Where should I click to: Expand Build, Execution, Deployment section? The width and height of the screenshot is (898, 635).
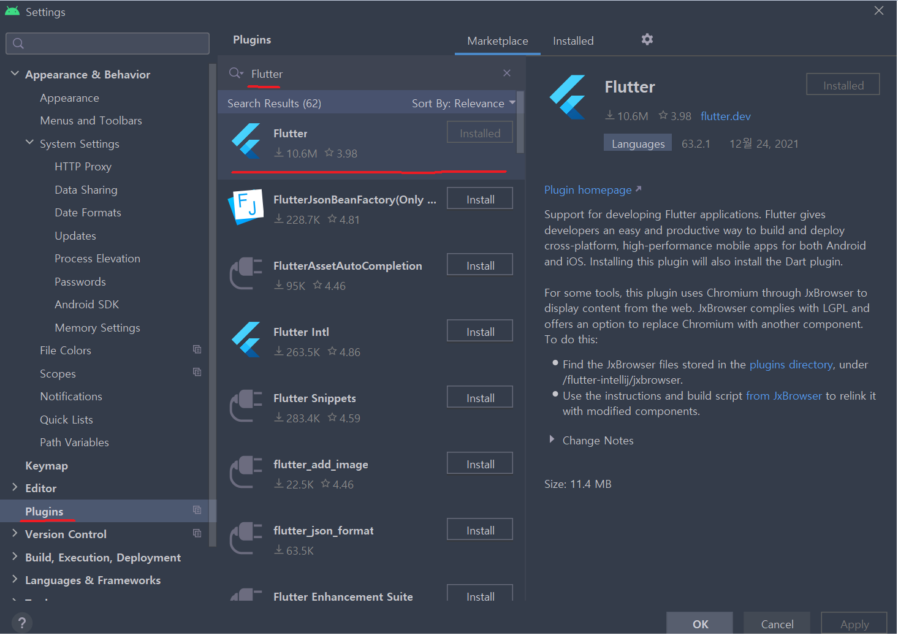pyautogui.click(x=15, y=557)
